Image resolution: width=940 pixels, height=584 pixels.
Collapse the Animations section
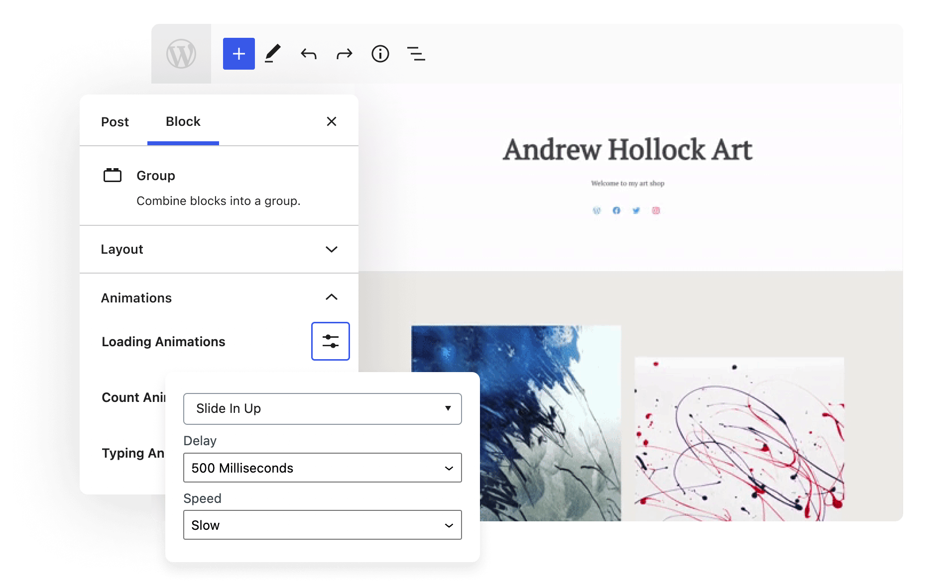pyautogui.click(x=331, y=297)
